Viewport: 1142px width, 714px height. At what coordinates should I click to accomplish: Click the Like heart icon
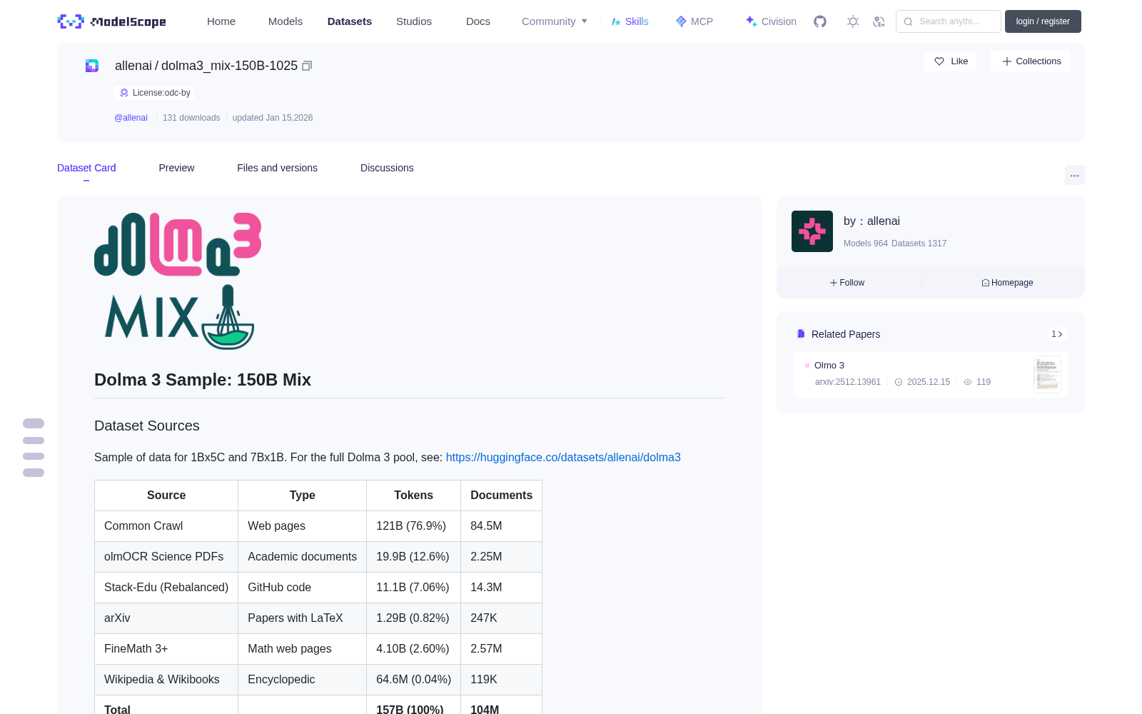pyautogui.click(x=939, y=61)
